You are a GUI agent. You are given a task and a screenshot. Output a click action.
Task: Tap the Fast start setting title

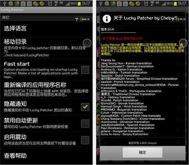coord(17,64)
